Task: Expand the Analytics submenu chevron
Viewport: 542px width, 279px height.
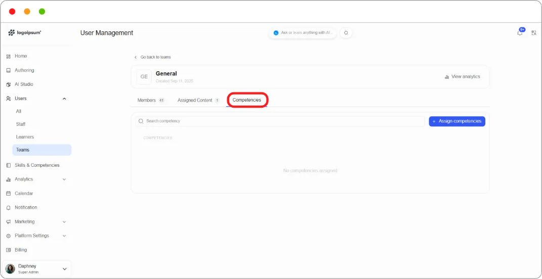Action: pyautogui.click(x=64, y=179)
